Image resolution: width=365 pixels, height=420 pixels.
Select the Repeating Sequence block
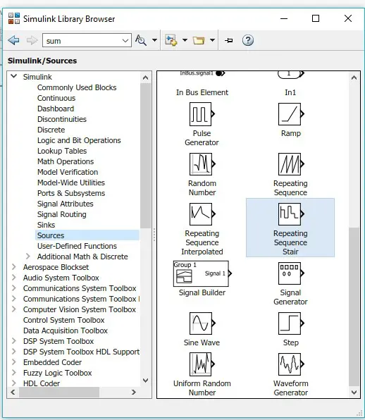pos(290,174)
